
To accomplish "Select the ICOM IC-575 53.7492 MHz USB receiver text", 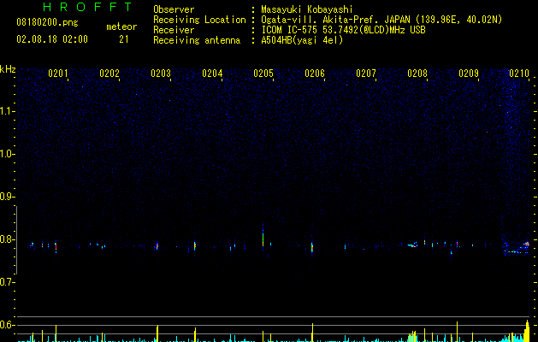I will click(x=343, y=30).
